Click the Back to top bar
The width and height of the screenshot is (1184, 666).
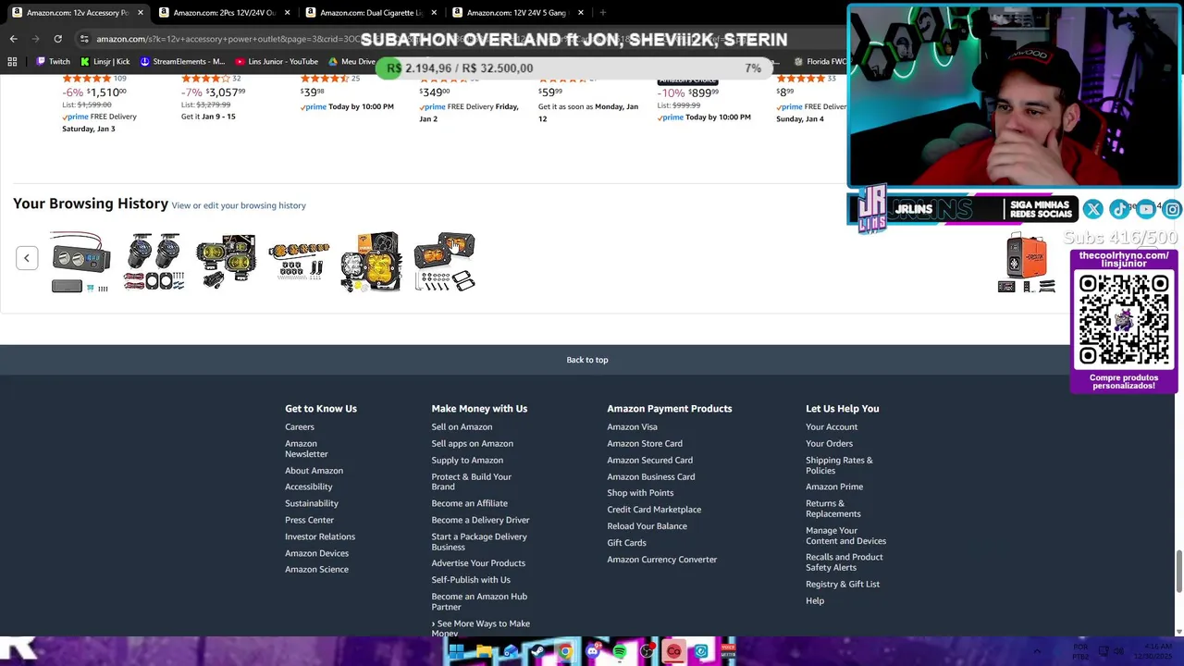pyautogui.click(x=587, y=360)
